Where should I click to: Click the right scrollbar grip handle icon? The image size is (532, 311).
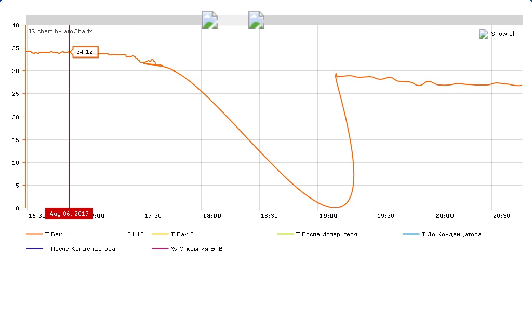click(256, 20)
